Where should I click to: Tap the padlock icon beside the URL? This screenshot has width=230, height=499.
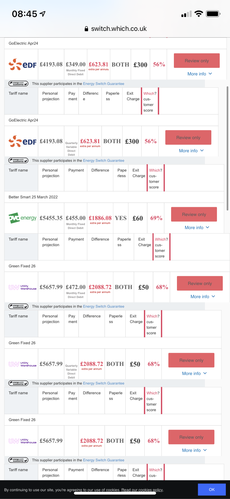[86, 29]
